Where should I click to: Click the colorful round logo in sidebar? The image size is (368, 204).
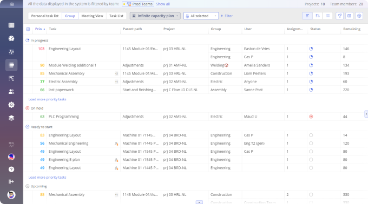coord(11,157)
